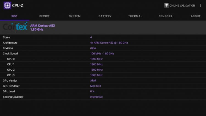This screenshot has width=206, height=116.
Task: Click the CPU-Z app logo icon
Action: [7, 5]
